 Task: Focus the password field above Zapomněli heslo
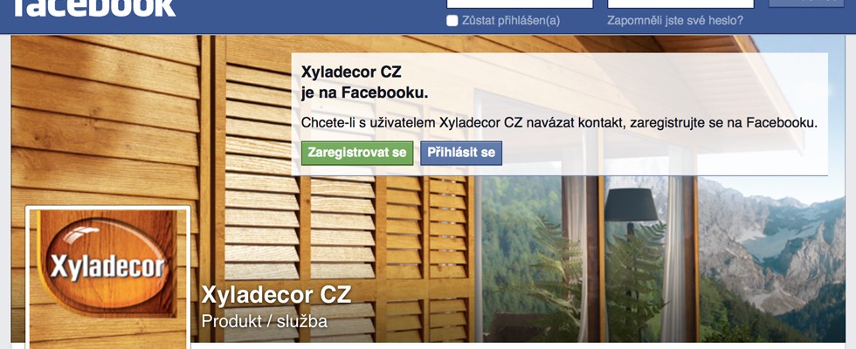(x=680, y=3)
